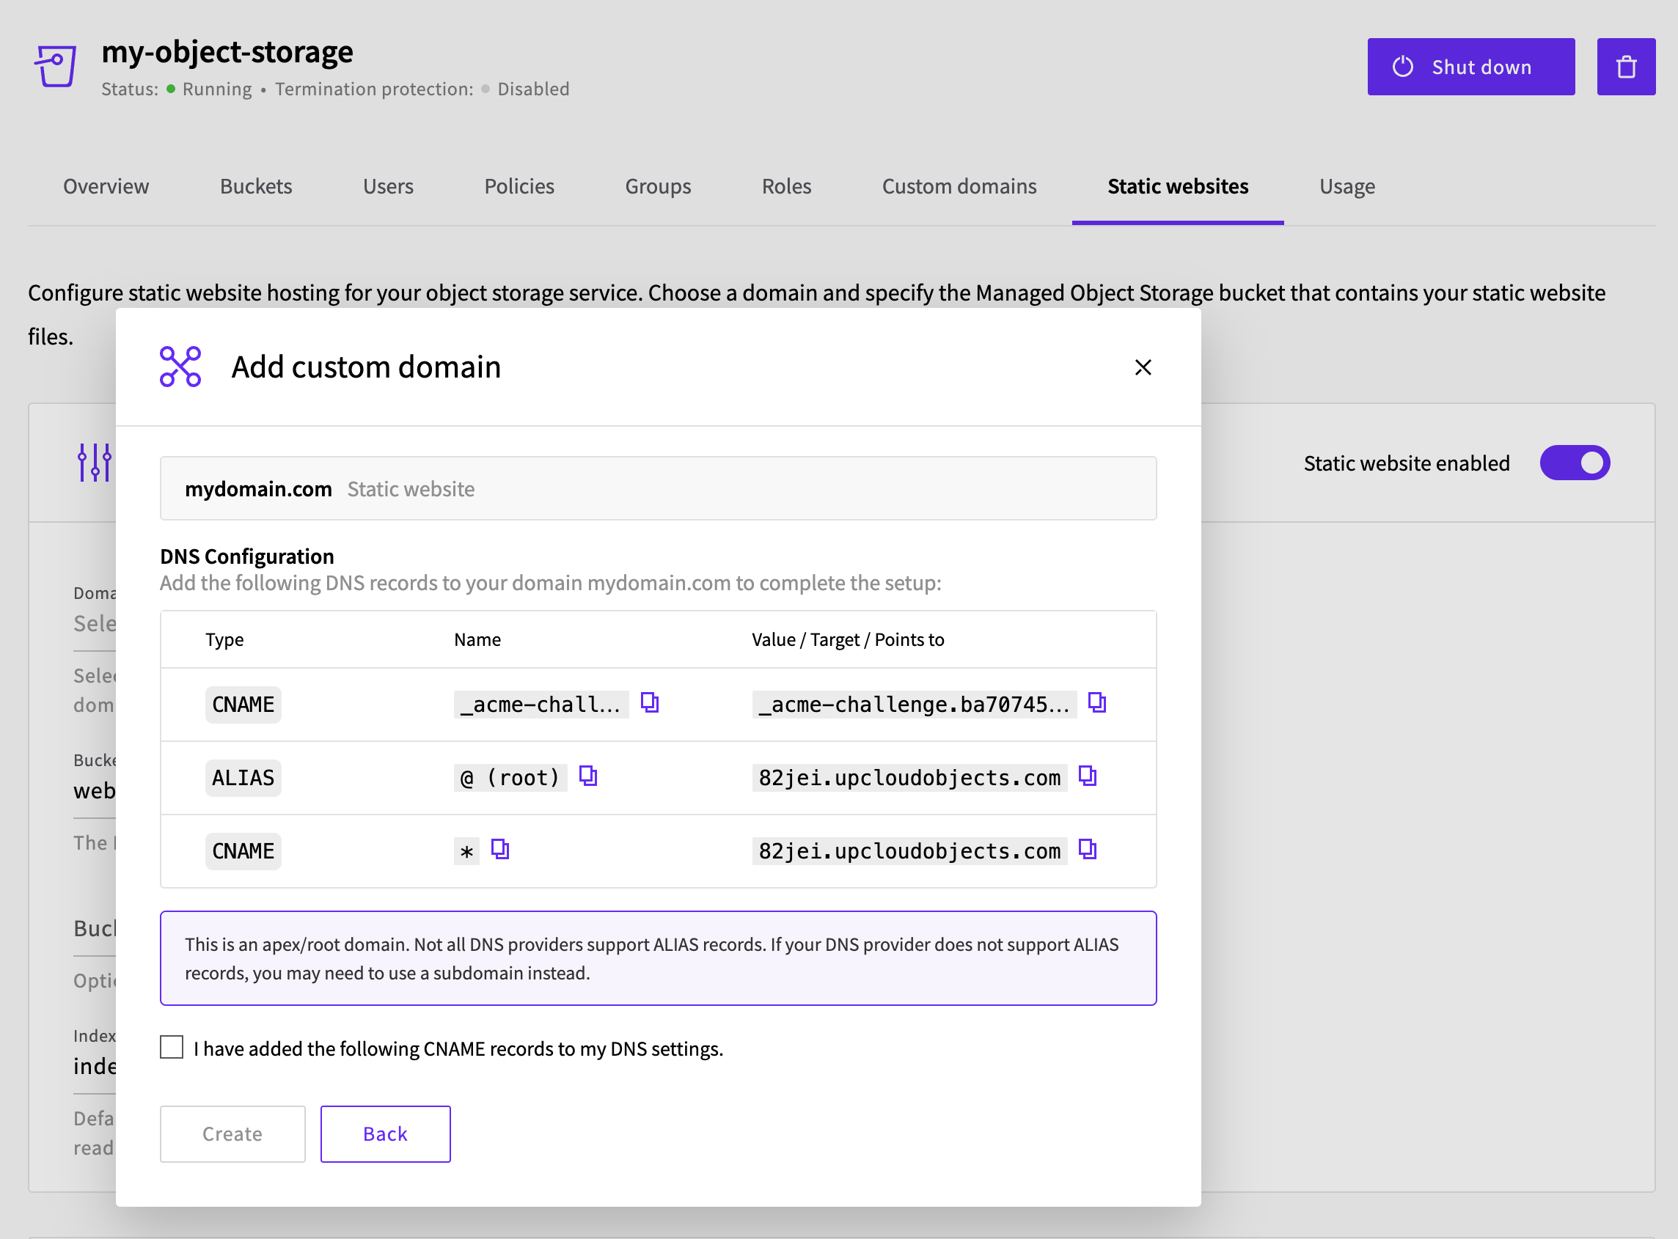Image resolution: width=1678 pixels, height=1239 pixels.
Task: Select the Static websites tab
Action: tap(1178, 186)
